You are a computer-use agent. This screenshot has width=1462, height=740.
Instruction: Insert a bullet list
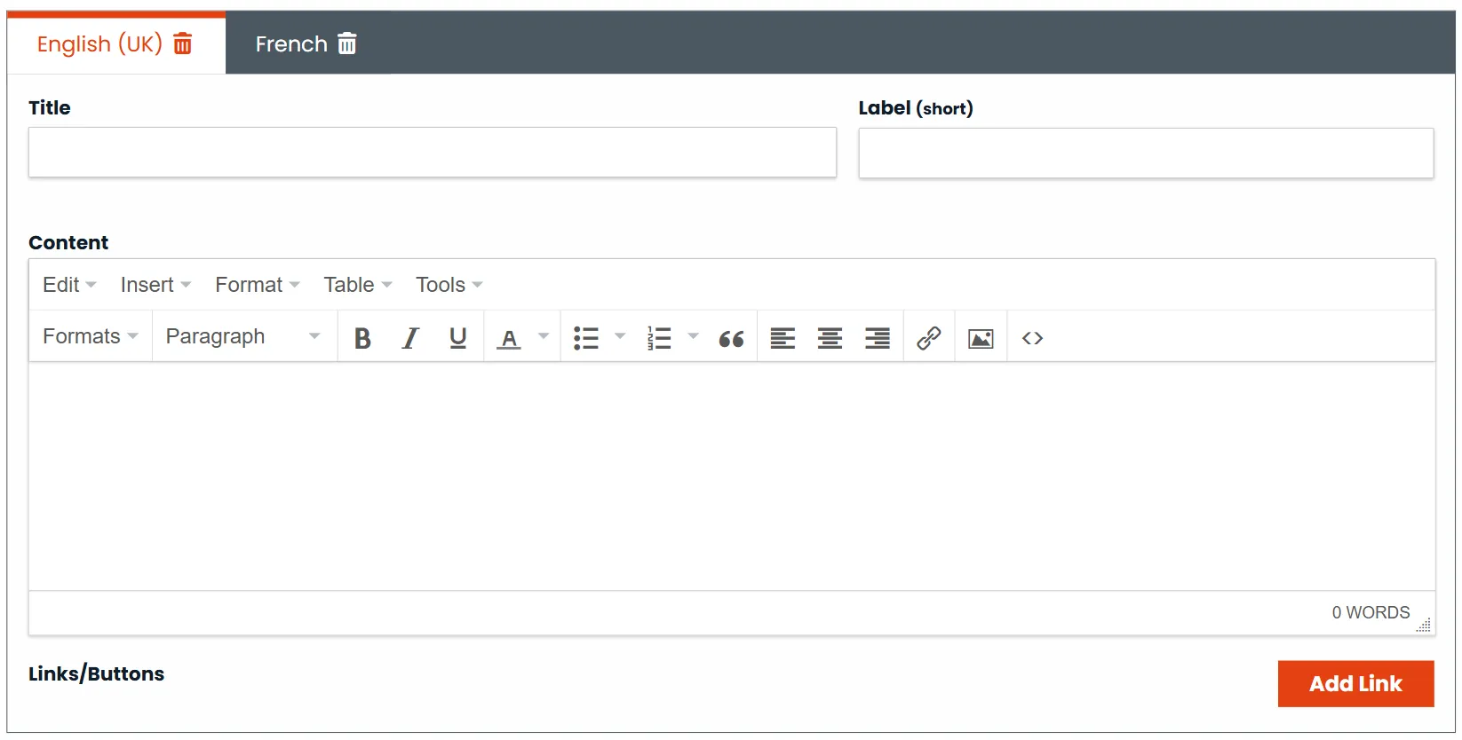tap(586, 338)
